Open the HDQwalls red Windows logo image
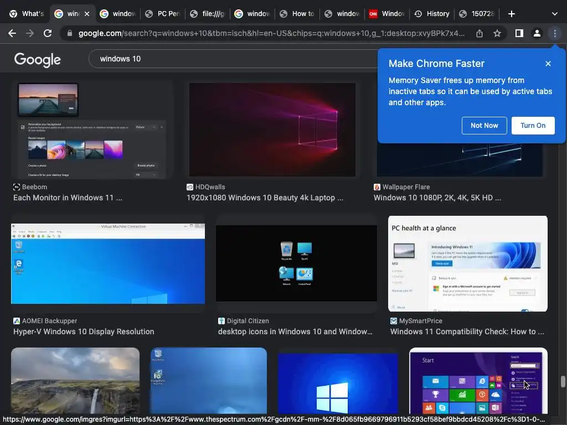This screenshot has height=425, width=567. pyautogui.click(x=272, y=129)
